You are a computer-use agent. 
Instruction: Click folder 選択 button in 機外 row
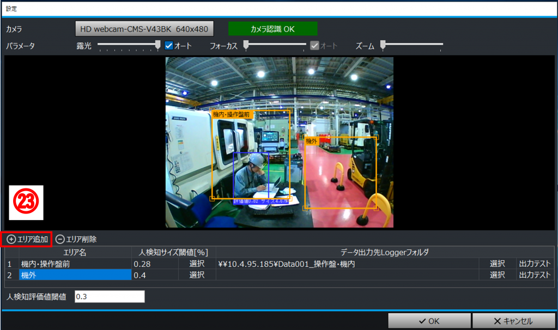point(497,275)
